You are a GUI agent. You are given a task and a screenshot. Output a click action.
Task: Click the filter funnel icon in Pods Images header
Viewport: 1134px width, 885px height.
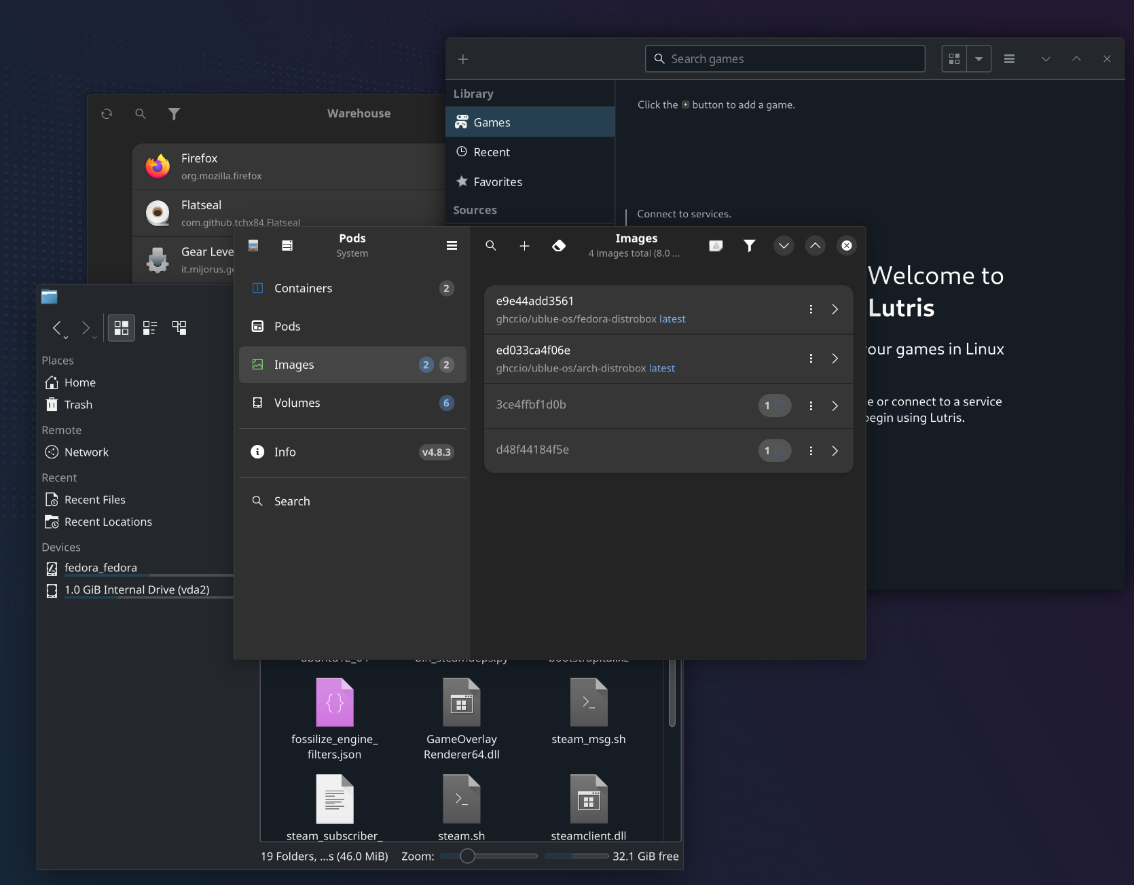(x=749, y=246)
